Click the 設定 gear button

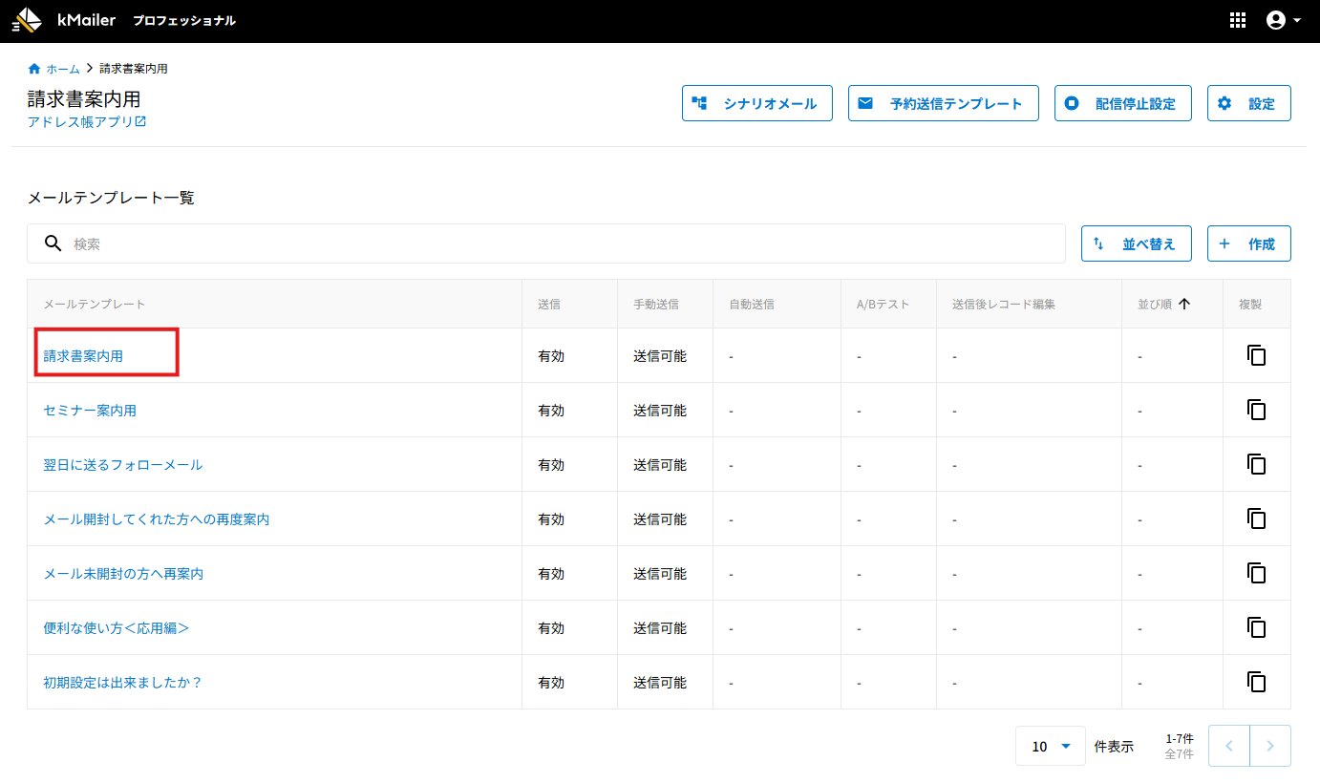coord(1248,103)
